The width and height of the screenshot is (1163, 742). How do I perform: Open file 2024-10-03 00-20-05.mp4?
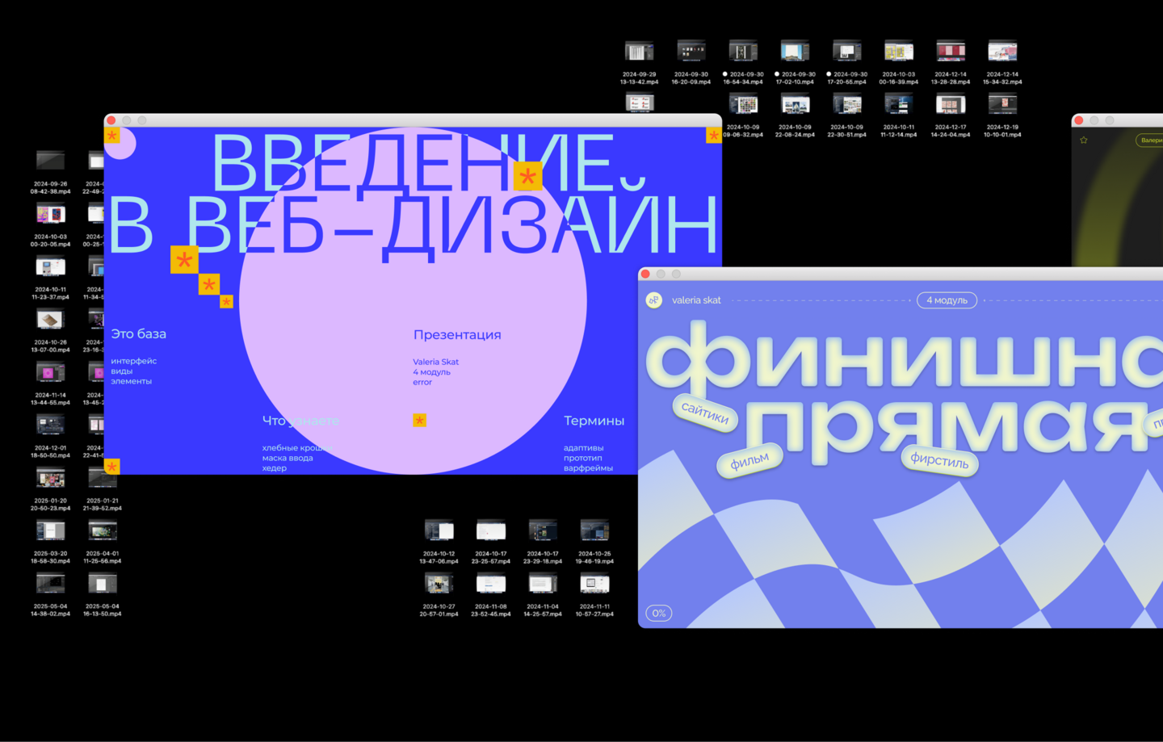50,225
